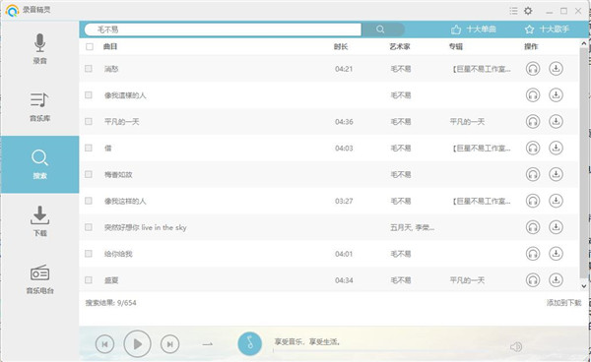Preview 盛夏 using headphone icon
Image resolution: width=591 pixels, height=362 pixels.
point(533,280)
